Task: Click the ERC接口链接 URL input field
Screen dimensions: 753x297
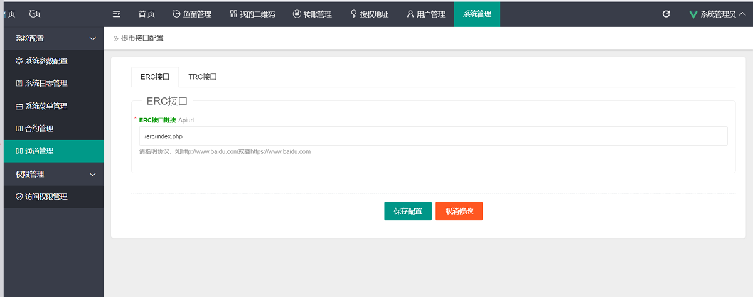Action: (433, 136)
